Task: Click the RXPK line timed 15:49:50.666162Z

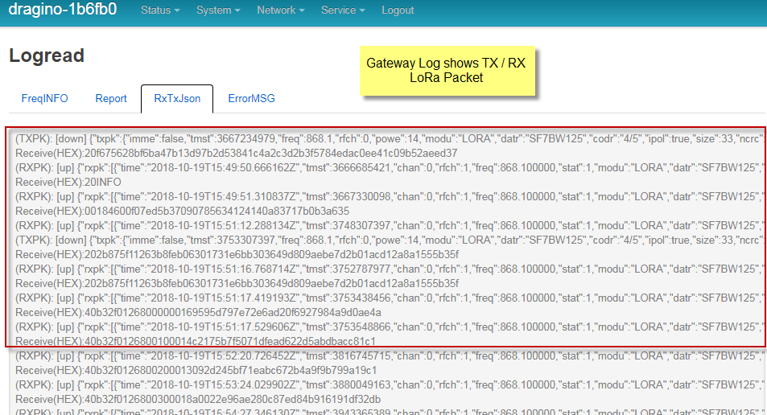Action: [390, 167]
